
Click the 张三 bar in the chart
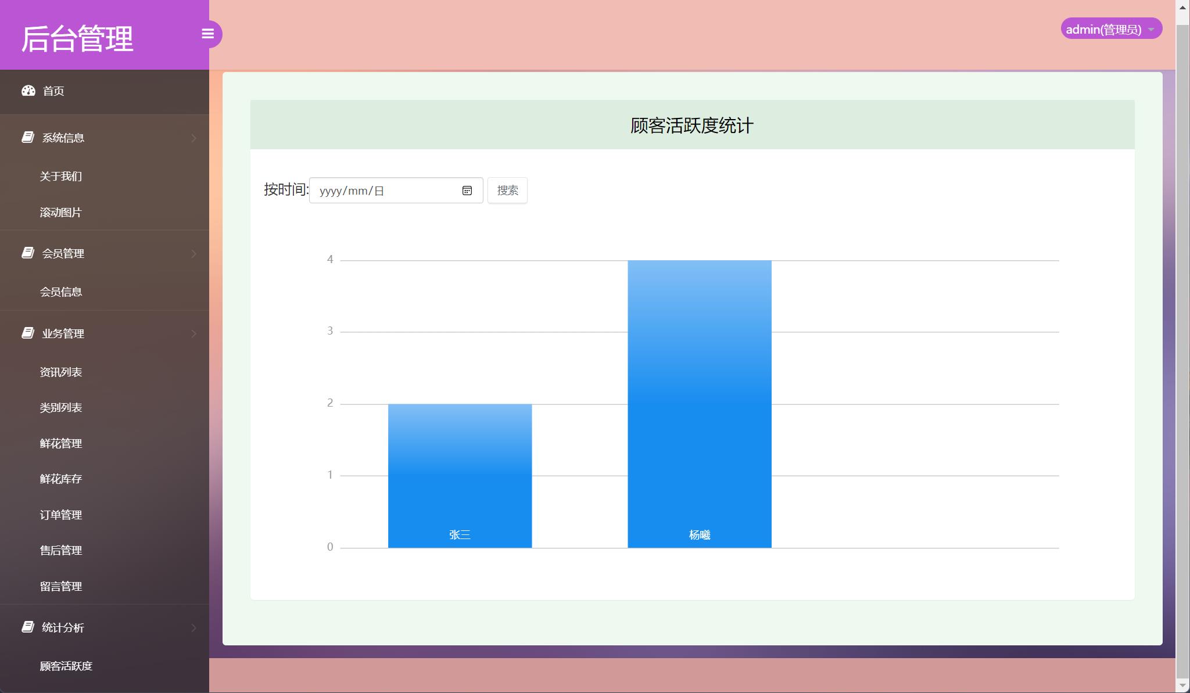[x=460, y=473]
